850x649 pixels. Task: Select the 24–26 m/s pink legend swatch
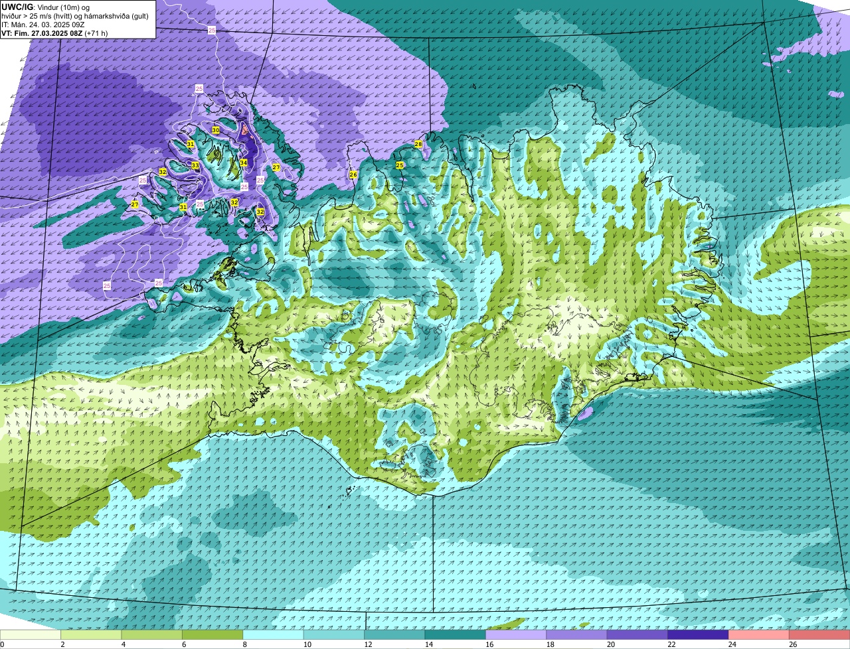[759, 635]
